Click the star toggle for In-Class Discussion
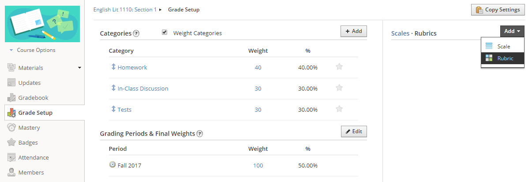The height and width of the screenshot is (182, 532). [339, 88]
